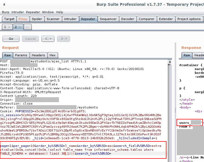
Task: Open the Intruder menu
Action: coord(18,12)
